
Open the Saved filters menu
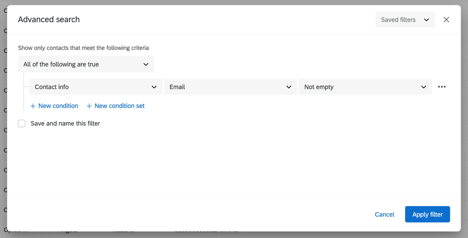point(405,20)
